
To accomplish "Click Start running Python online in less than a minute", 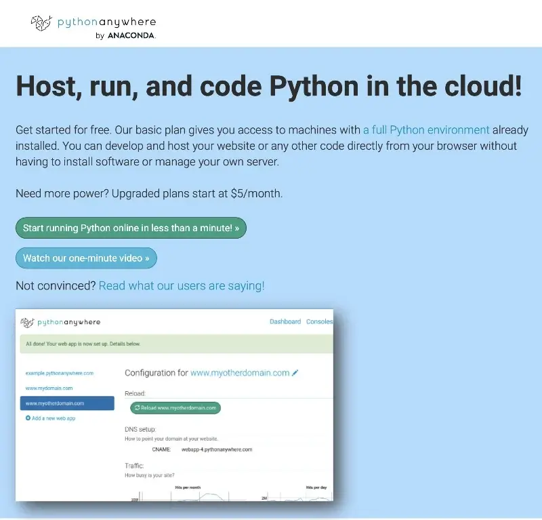I will tap(131, 228).
